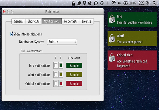Click "Your attention please!" message text
Image resolution: width=159 pixels, height=110 pixels.
pyautogui.click(x=130, y=42)
